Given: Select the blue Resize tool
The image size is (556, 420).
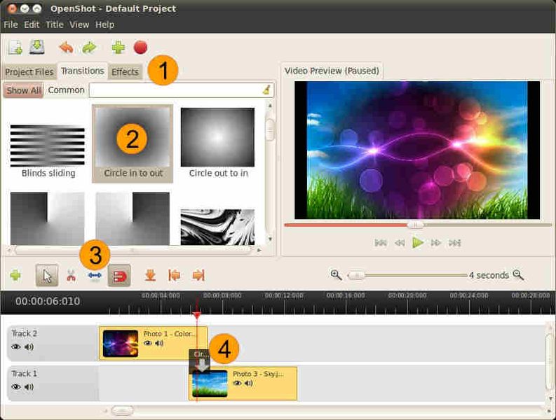Looking at the screenshot, I should [95, 275].
